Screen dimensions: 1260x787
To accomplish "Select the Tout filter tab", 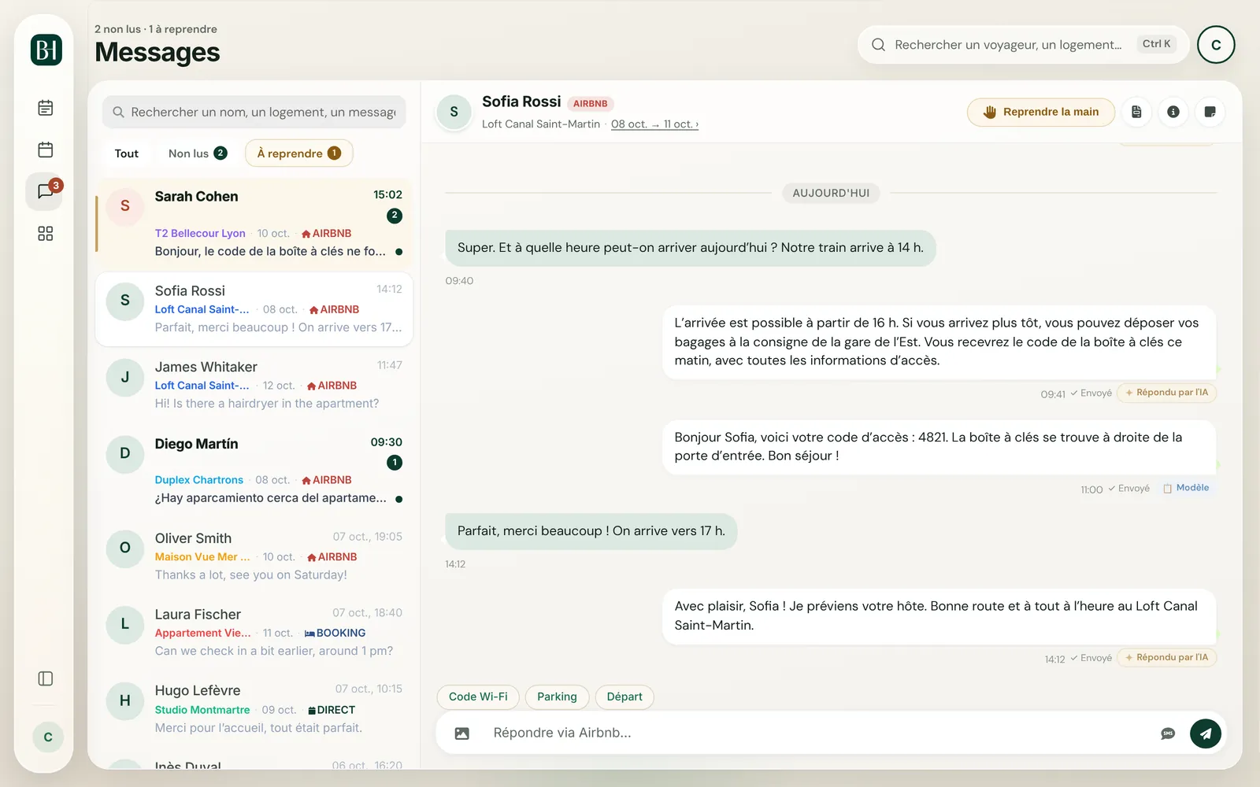I will click(x=126, y=153).
